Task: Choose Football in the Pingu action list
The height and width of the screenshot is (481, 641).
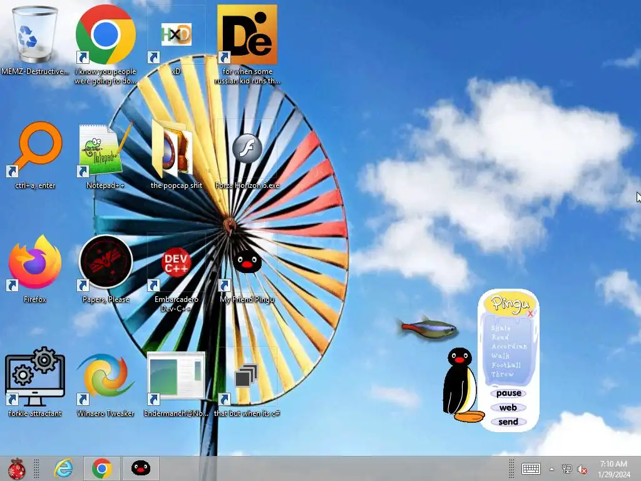Action: pyautogui.click(x=506, y=365)
